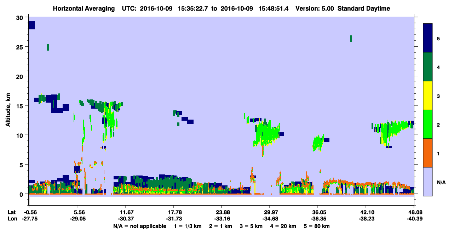
Task: Click the longitude value -33.16
Action: (x=221, y=219)
